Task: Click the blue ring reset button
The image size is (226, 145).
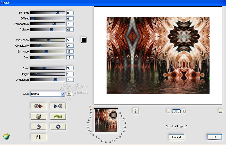Action: pos(58,127)
